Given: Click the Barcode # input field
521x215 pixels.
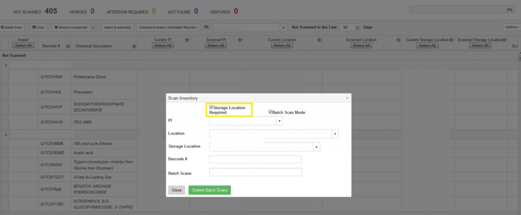Looking at the screenshot, I should point(255,159).
